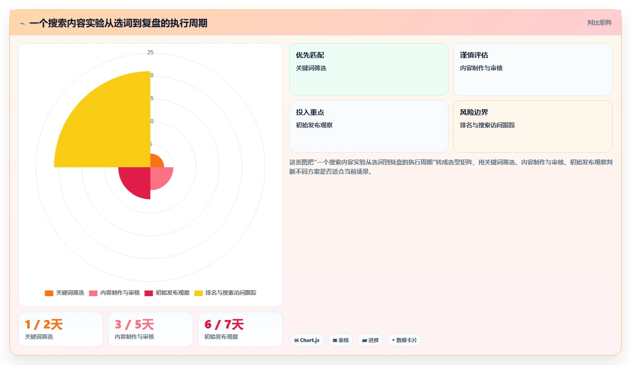Toggle the 排名与搜索访问跟踪 legend entry
Viewport: 631px width, 365px height.
pos(225,293)
